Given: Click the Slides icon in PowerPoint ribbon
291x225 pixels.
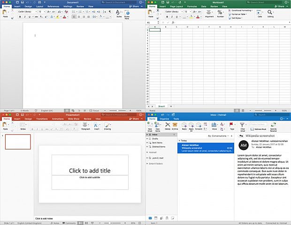Looking at the screenshot, I should pos(22,125).
